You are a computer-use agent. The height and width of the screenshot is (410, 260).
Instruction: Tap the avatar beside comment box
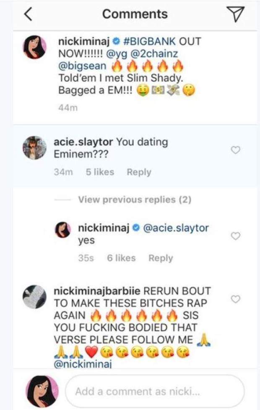pos(42,391)
